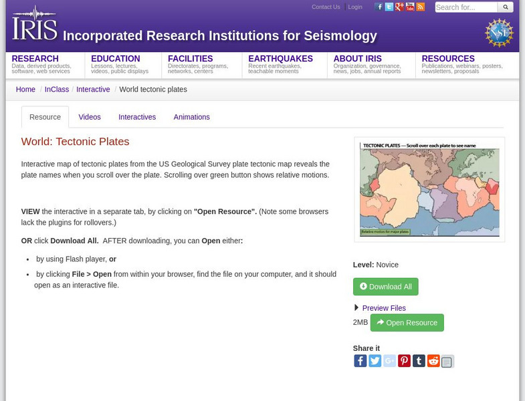Click header Google Plus icon
This screenshot has height=401, width=525.
click(399, 7)
